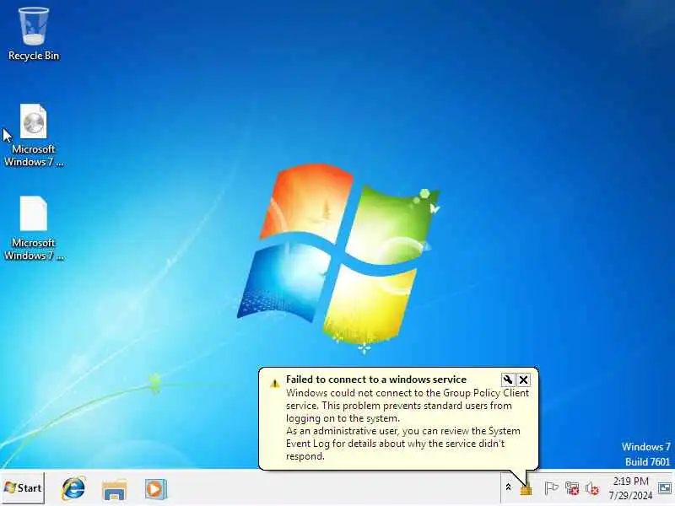Open Windows Explorer from the taskbar
The width and height of the screenshot is (675, 506).
pos(115,489)
